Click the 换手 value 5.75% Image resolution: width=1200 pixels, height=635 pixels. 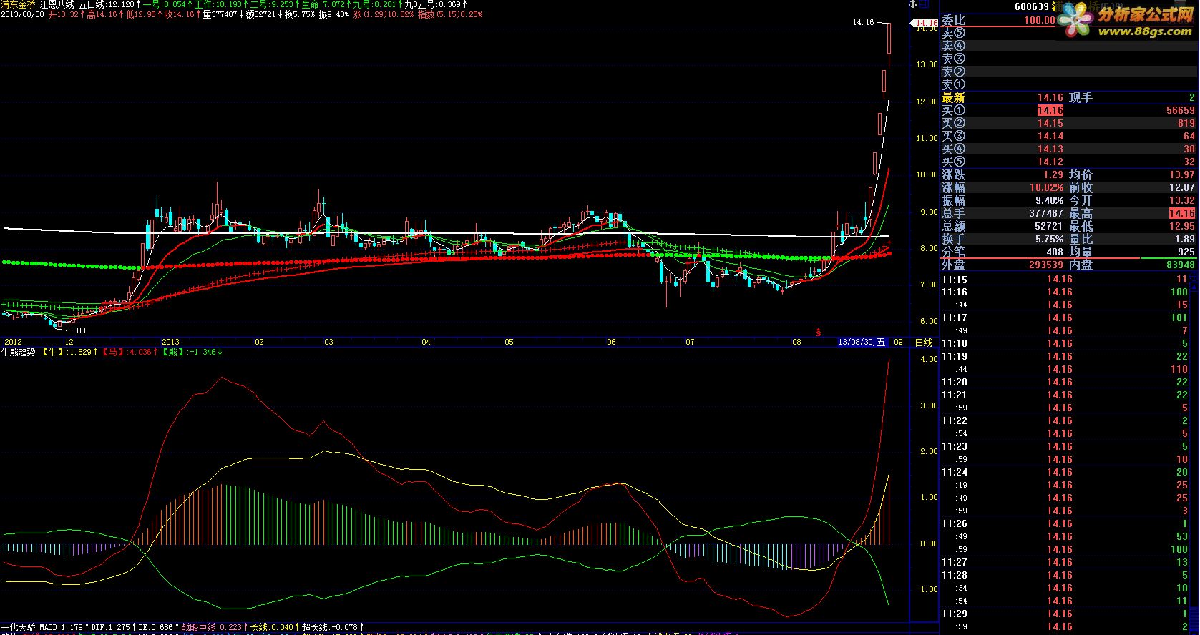coord(1050,239)
